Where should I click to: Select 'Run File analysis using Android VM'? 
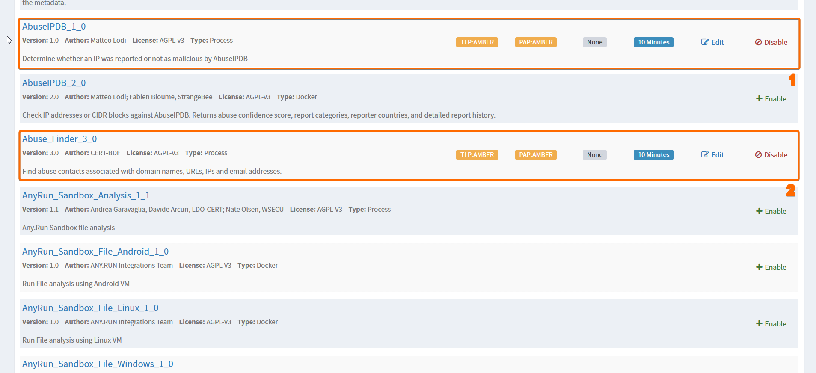pos(76,284)
